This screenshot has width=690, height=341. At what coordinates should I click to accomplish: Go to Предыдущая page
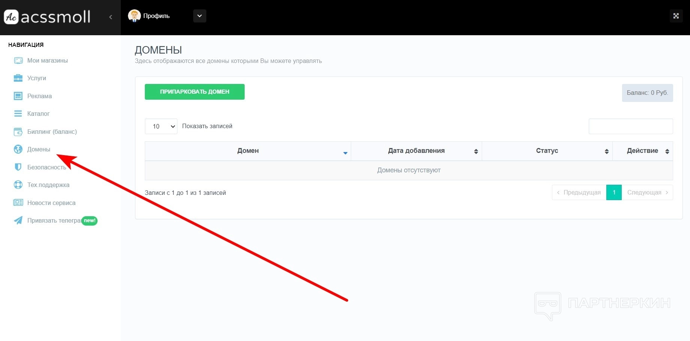coord(579,193)
